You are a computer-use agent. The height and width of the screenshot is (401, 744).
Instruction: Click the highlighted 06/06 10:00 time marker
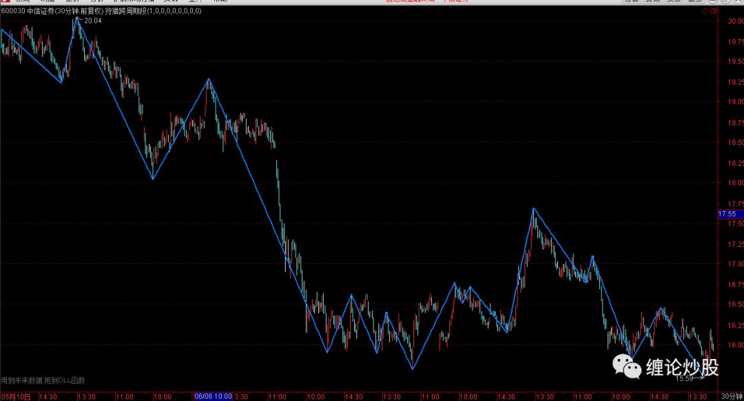214,396
